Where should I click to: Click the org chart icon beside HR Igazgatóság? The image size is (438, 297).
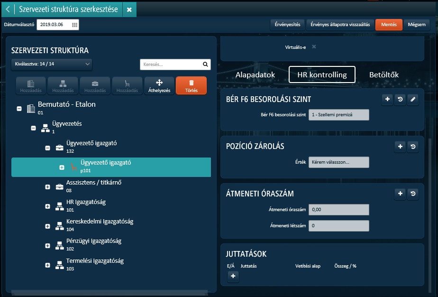(60, 206)
